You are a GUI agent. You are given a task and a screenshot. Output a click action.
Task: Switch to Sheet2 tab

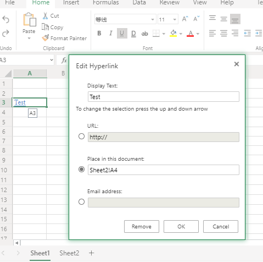(x=69, y=253)
